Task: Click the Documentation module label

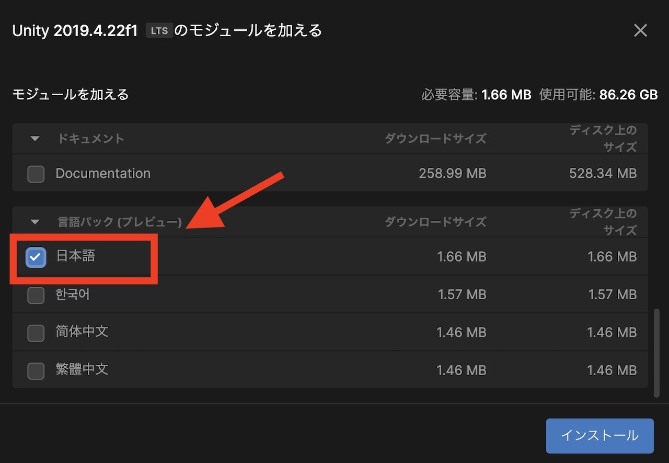Action: (x=103, y=174)
